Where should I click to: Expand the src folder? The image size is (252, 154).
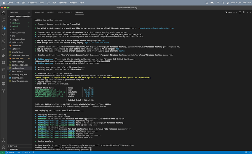tap(13, 36)
